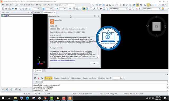Open the RESTORE dropdown in status bar
Viewport: 169px width, 101px height.
click(139, 94)
